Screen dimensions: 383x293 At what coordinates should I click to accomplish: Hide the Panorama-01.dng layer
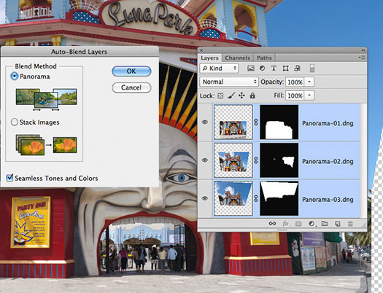205,122
